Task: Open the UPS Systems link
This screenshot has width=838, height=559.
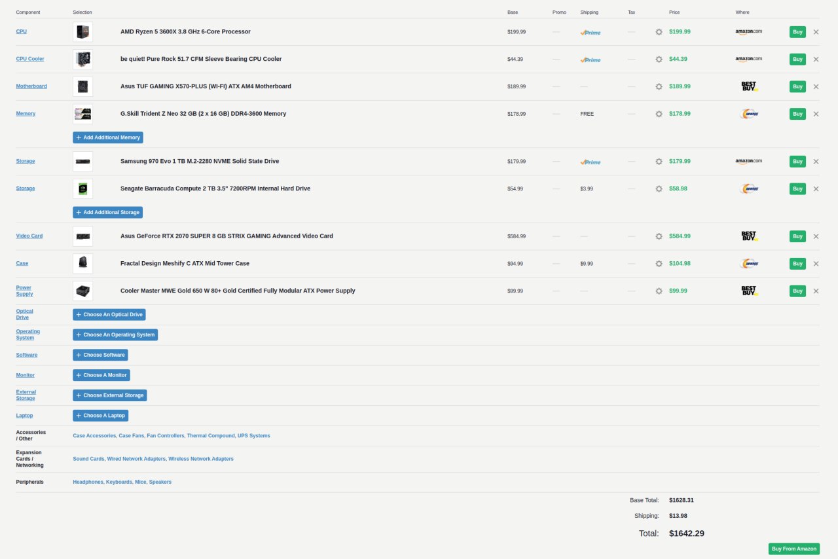Action: (x=254, y=436)
